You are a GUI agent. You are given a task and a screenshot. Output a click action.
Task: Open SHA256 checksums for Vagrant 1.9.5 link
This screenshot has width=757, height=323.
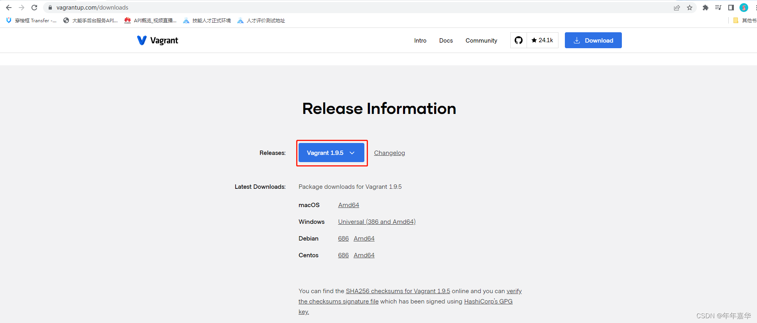point(398,291)
